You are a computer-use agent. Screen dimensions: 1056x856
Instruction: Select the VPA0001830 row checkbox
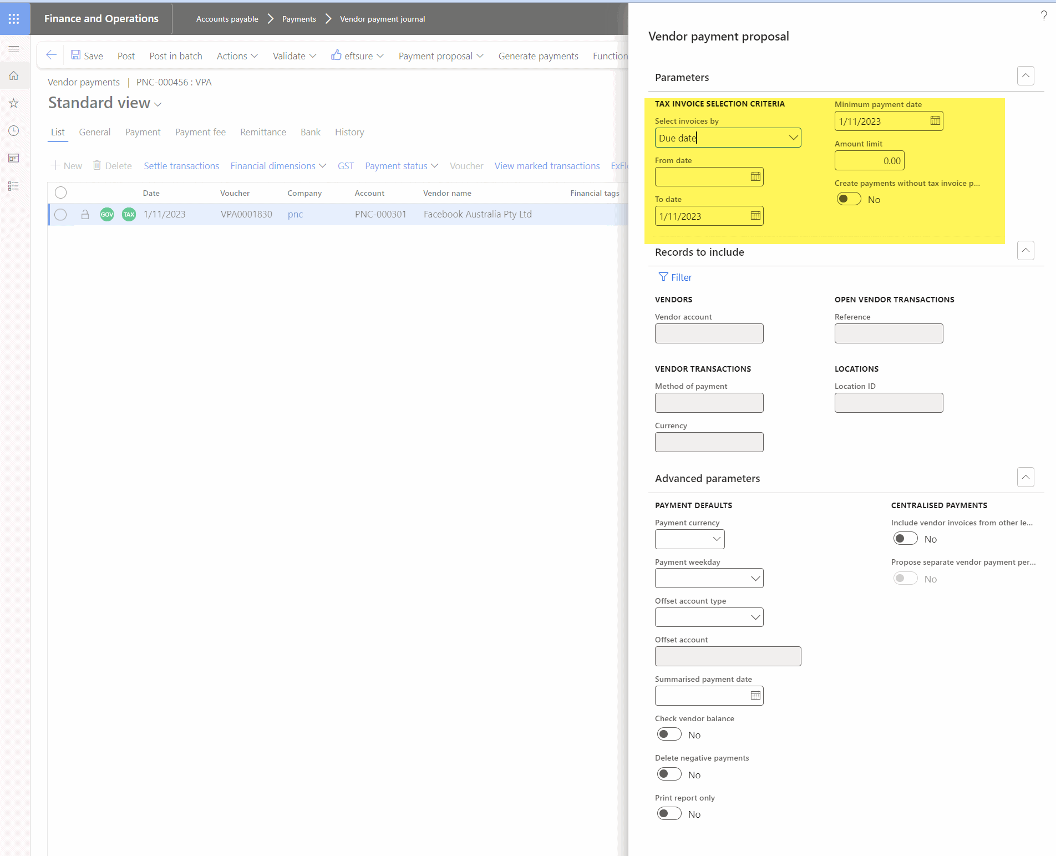coord(61,214)
